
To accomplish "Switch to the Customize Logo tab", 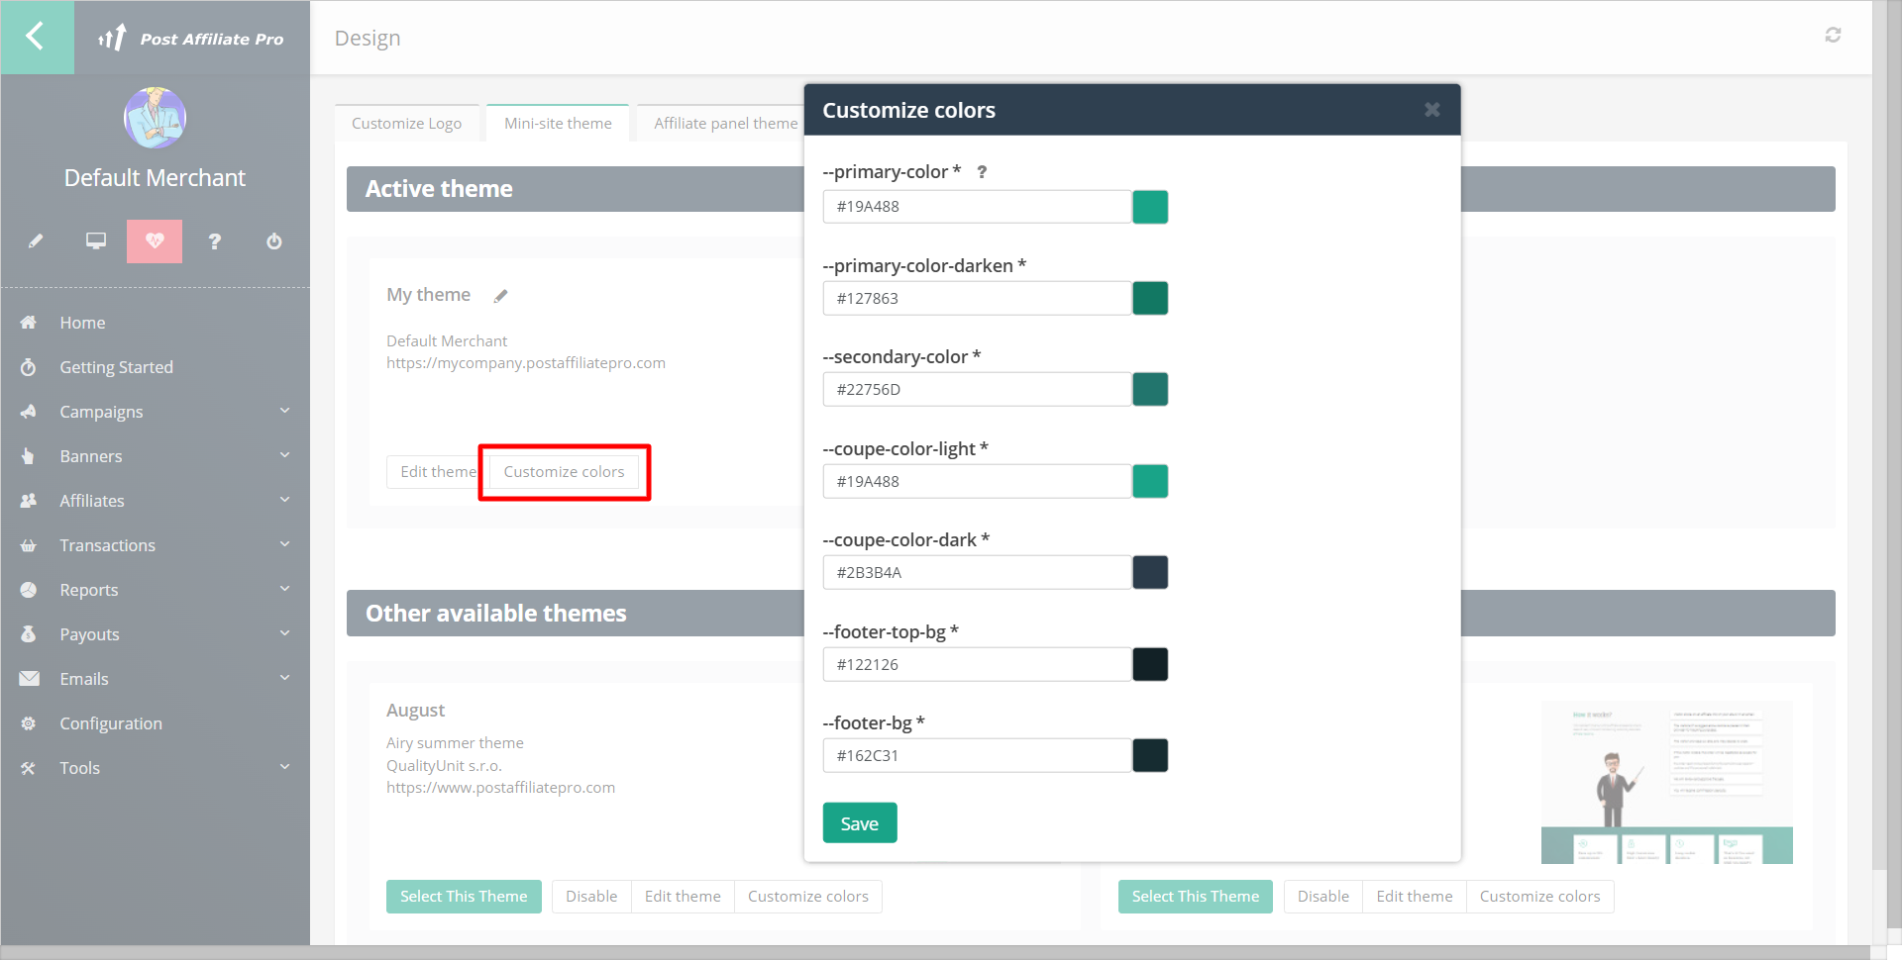I will tap(406, 124).
